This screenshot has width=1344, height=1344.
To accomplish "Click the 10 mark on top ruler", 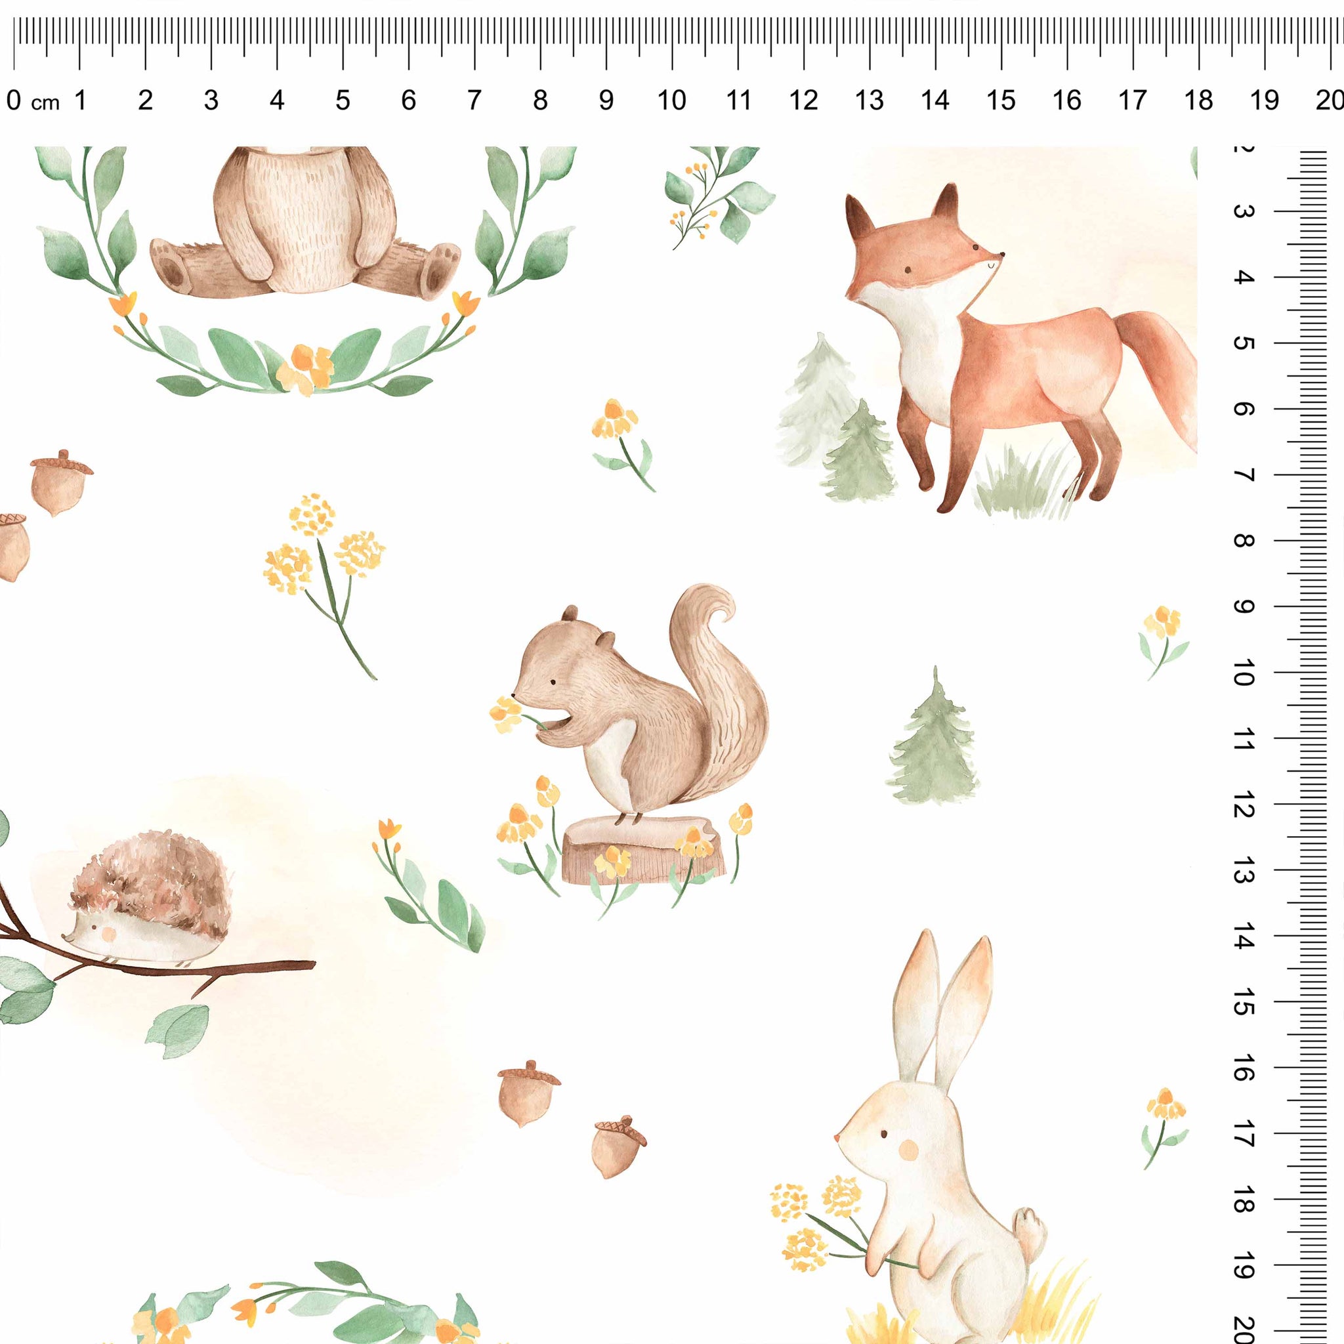I will pyautogui.click(x=671, y=101).
